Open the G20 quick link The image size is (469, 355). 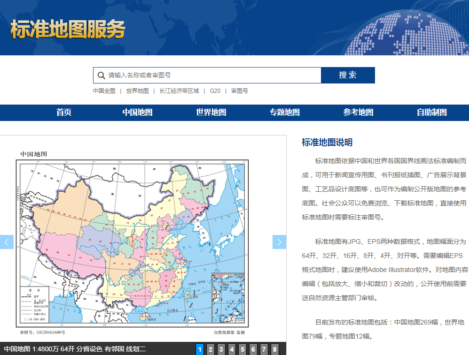pos(215,91)
